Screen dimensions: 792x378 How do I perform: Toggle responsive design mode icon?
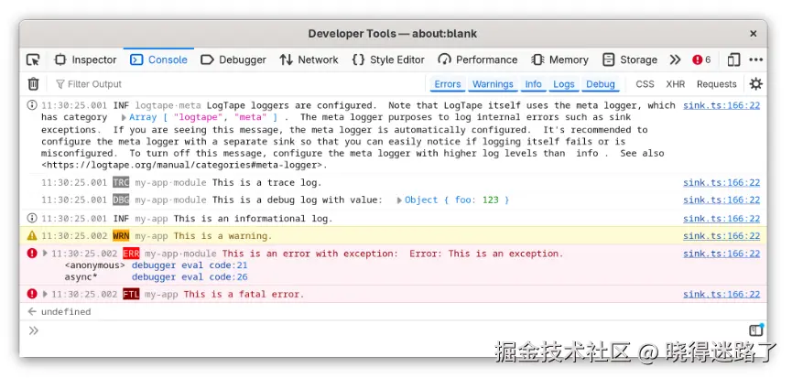733,59
